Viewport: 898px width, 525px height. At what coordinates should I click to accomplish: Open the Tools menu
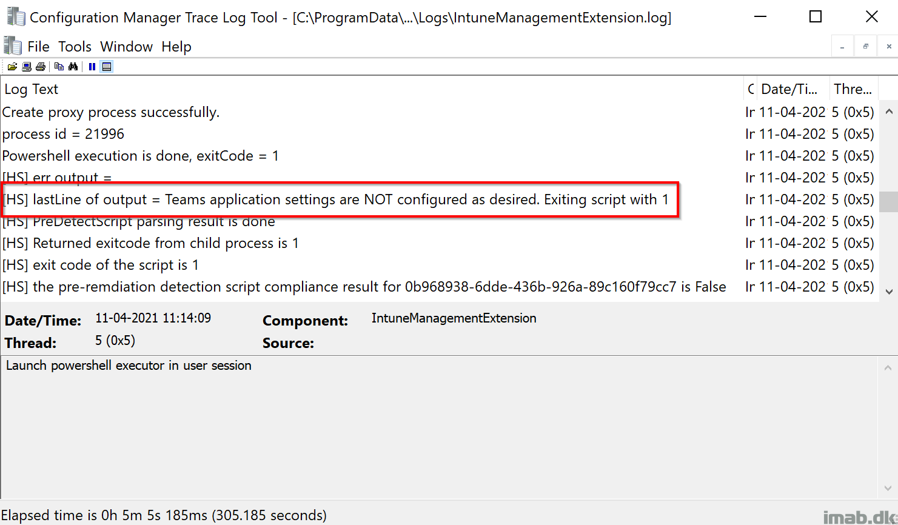pyautogui.click(x=75, y=47)
